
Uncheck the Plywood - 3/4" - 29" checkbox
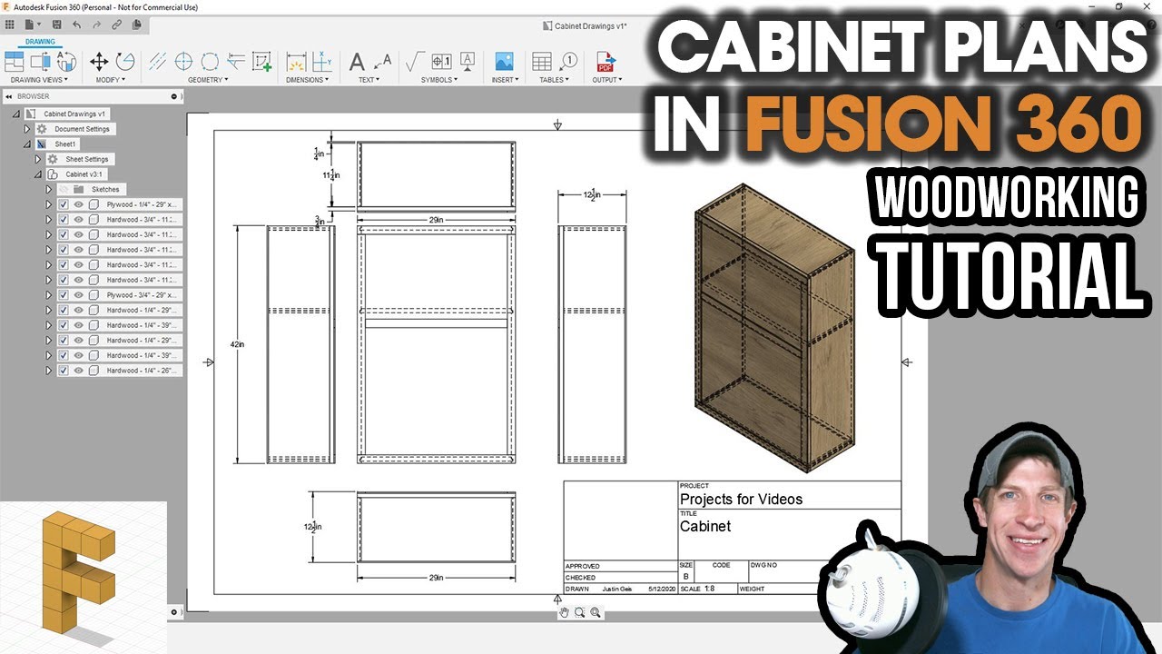pos(64,295)
